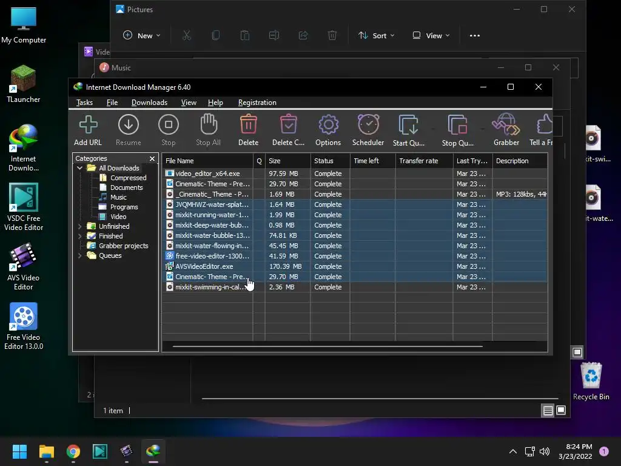This screenshot has height=466, width=621.
Task: Sort by the Last Try column header
Action: point(472,161)
